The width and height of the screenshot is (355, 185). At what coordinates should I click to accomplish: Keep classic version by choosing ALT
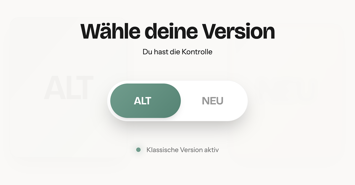[x=146, y=101]
